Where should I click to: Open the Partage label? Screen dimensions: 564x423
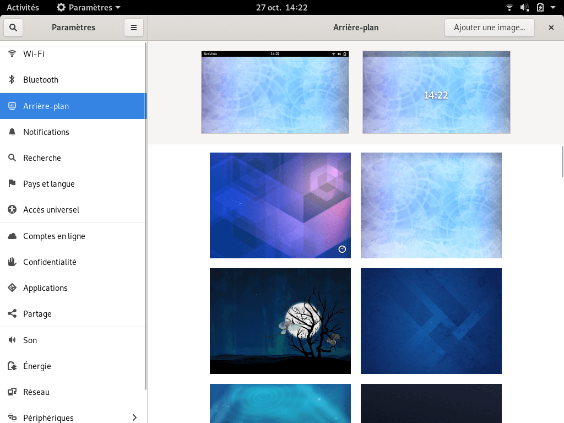point(37,314)
